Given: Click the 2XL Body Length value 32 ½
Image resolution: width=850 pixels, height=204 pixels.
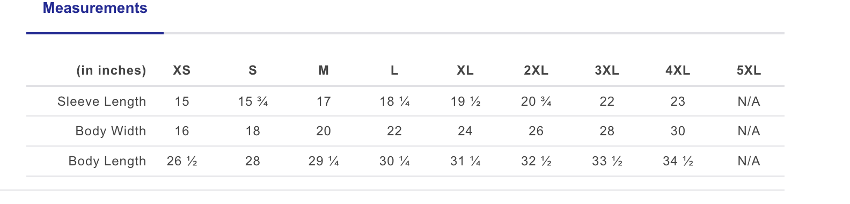Looking at the screenshot, I should (x=536, y=161).
